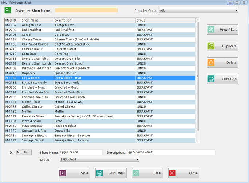249x183 pixels.
Task: Click the View / Edit eye icon
Action: click(211, 30)
